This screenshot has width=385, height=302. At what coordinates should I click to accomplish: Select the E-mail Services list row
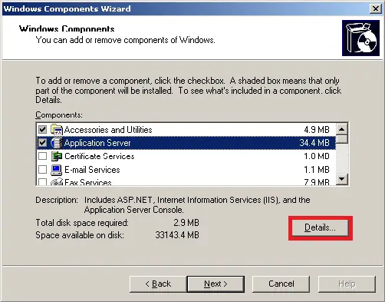(186, 170)
